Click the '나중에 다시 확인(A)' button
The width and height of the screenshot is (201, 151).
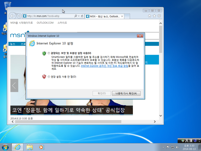point(126,93)
